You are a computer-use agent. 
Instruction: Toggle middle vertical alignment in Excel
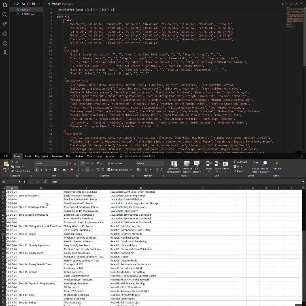(87, 163)
